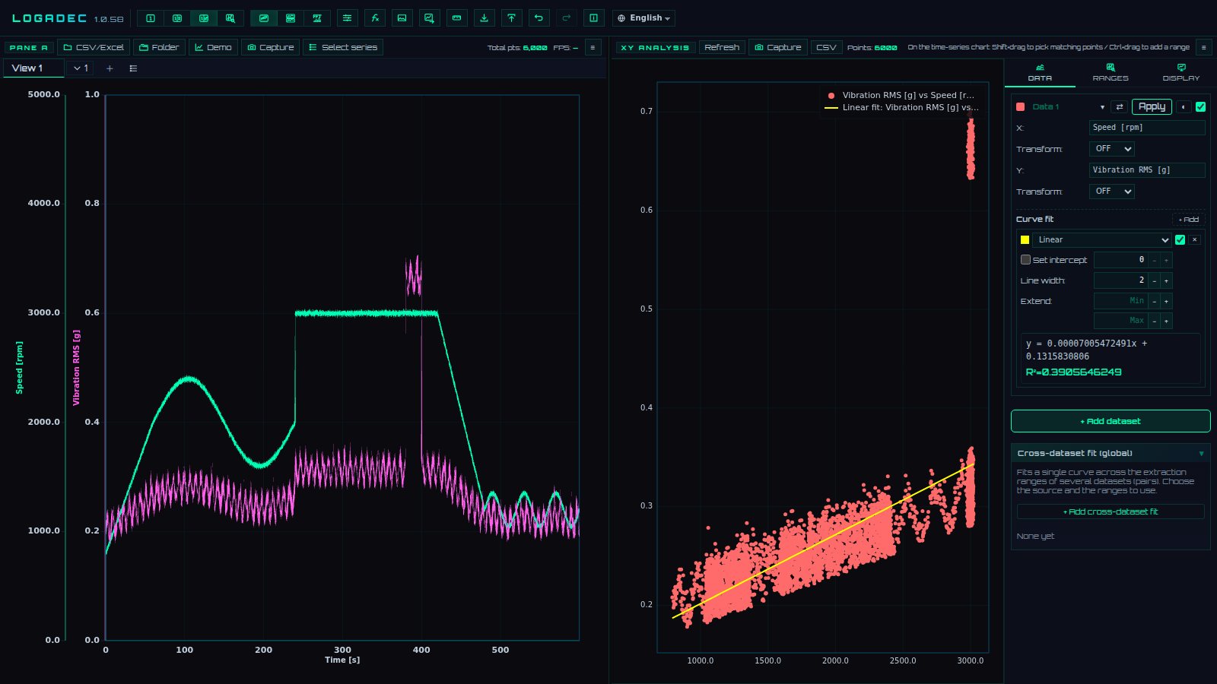Toggle Linear fit enabled checkbox

click(1180, 239)
